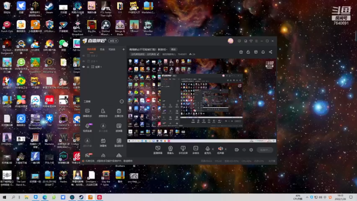
Task: Add a 手机投屏 phone mirroring source
Action: [x=183, y=150]
